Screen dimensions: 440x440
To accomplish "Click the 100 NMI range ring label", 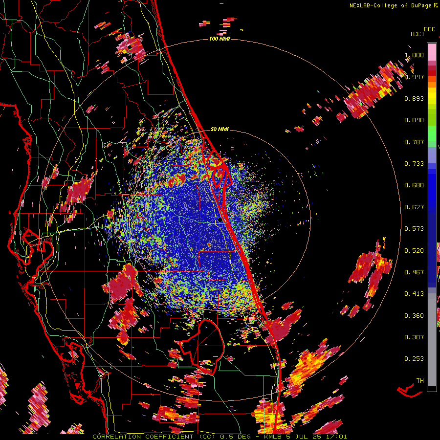I will (x=220, y=39).
